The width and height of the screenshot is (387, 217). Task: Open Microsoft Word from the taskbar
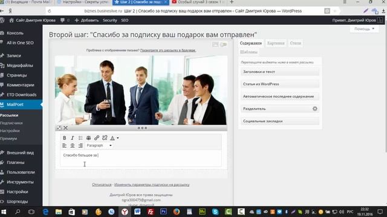pyautogui.click(x=137, y=212)
